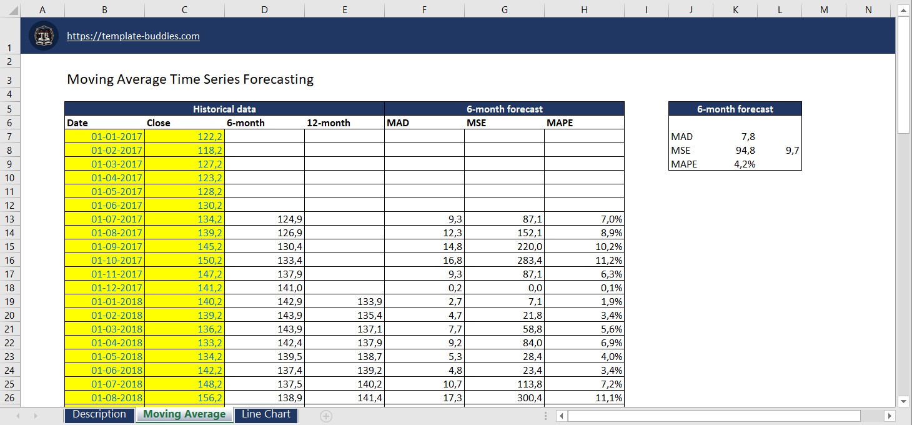The image size is (912, 425).
Task: Open the template-buddies.com hyperlink
Action: tap(133, 36)
